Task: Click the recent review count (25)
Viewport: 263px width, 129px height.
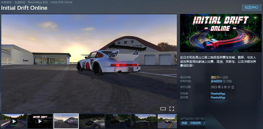Action: click(225, 77)
